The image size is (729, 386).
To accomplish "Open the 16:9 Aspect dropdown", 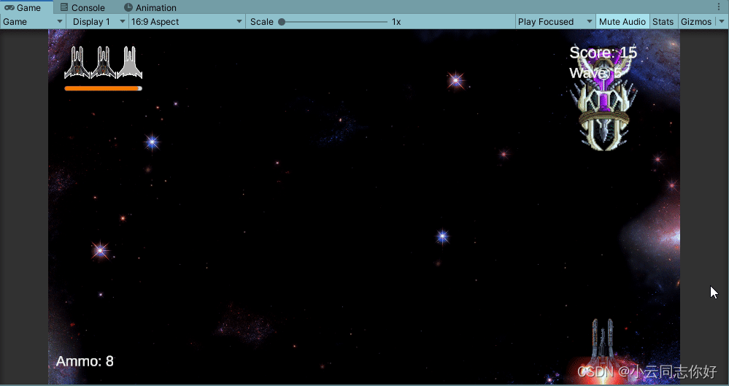I will [187, 21].
